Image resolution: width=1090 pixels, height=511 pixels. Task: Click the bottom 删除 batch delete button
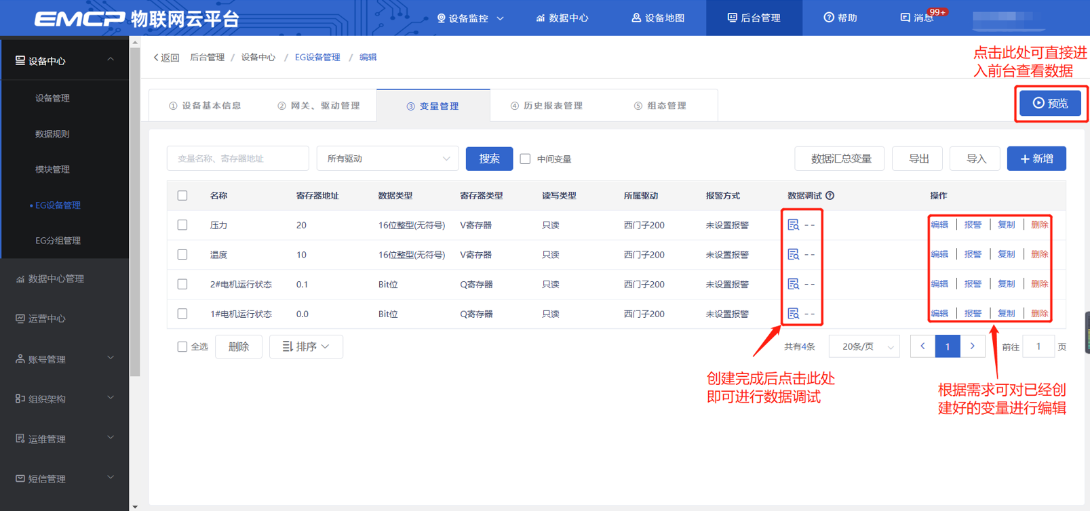[239, 346]
